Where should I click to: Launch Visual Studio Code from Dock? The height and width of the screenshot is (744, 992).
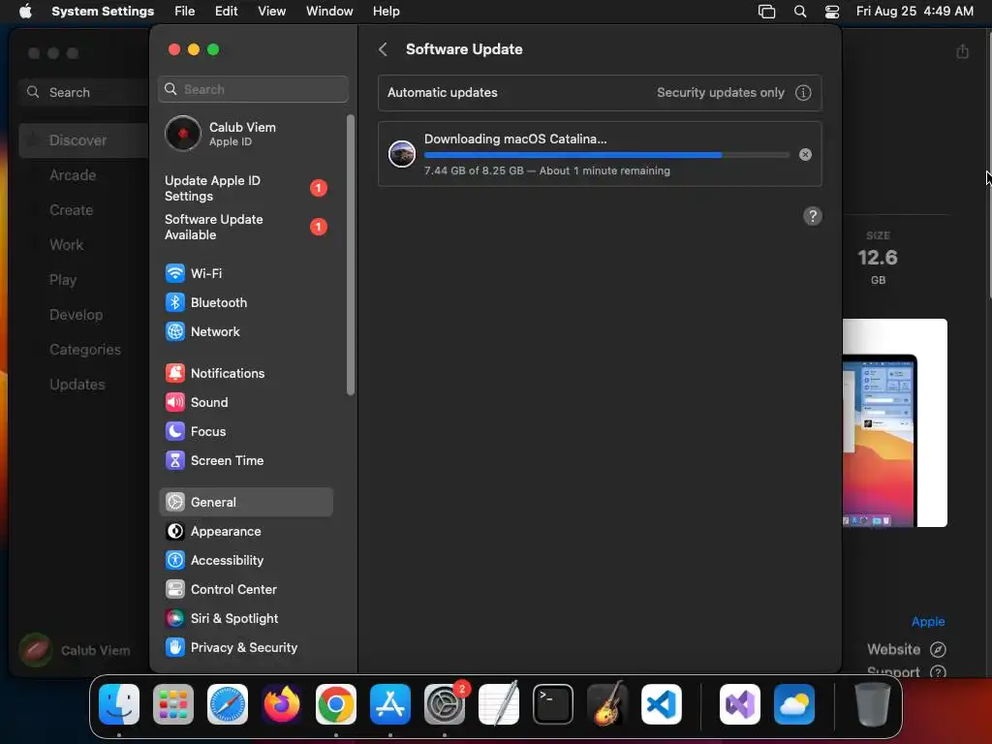(x=661, y=704)
